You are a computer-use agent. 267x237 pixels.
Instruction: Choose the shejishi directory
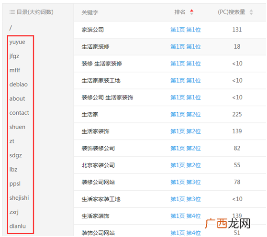[19, 198]
